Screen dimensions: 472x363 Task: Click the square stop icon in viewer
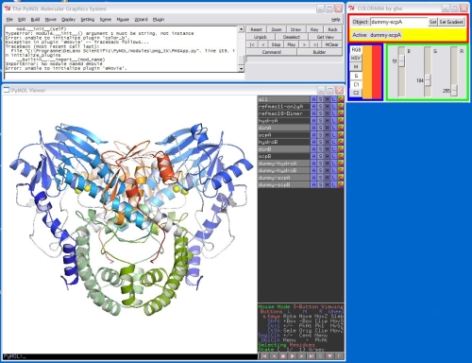click(x=283, y=356)
